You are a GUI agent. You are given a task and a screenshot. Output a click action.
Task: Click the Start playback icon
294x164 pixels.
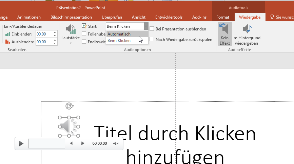[84, 26]
